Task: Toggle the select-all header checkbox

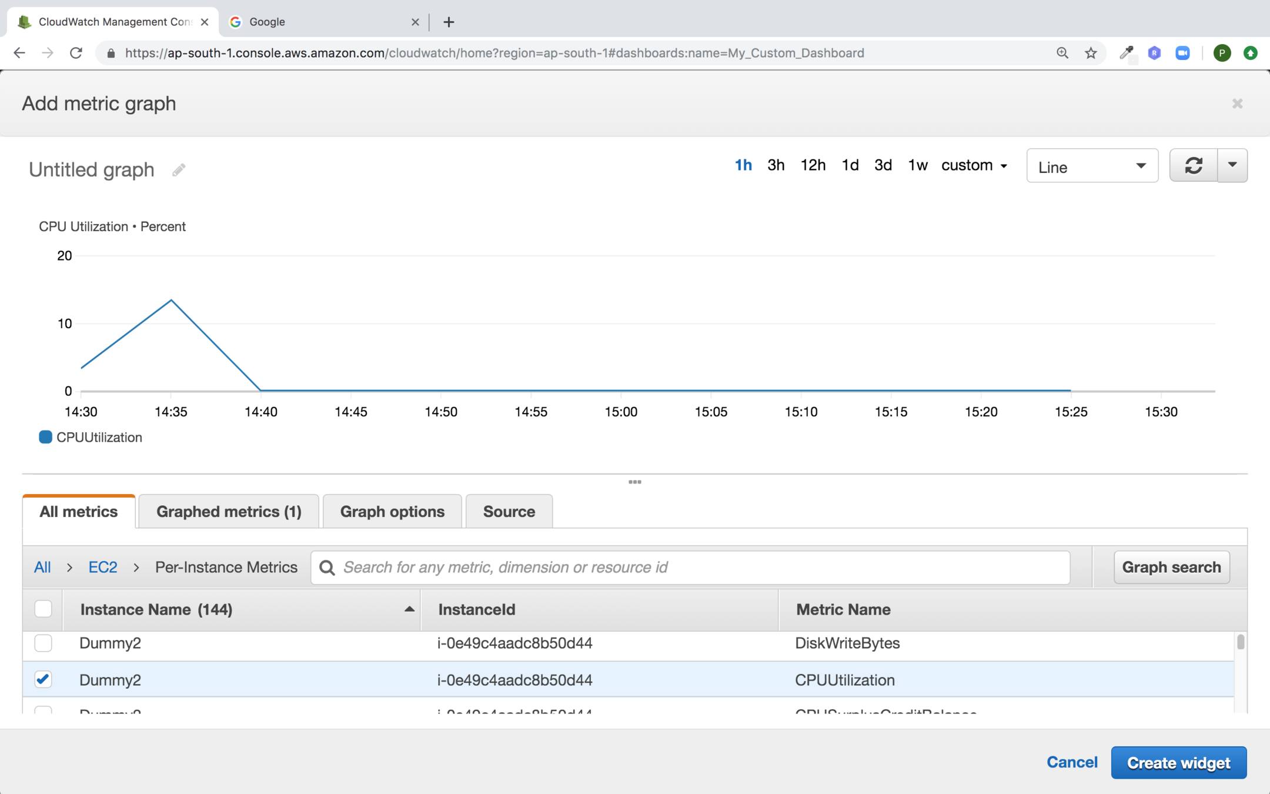Action: [43, 609]
